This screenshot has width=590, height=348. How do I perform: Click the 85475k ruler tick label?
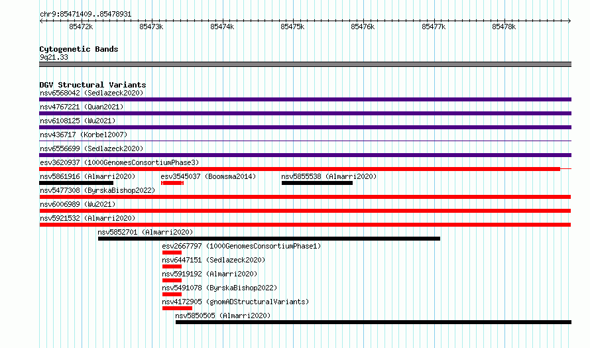[x=292, y=27]
